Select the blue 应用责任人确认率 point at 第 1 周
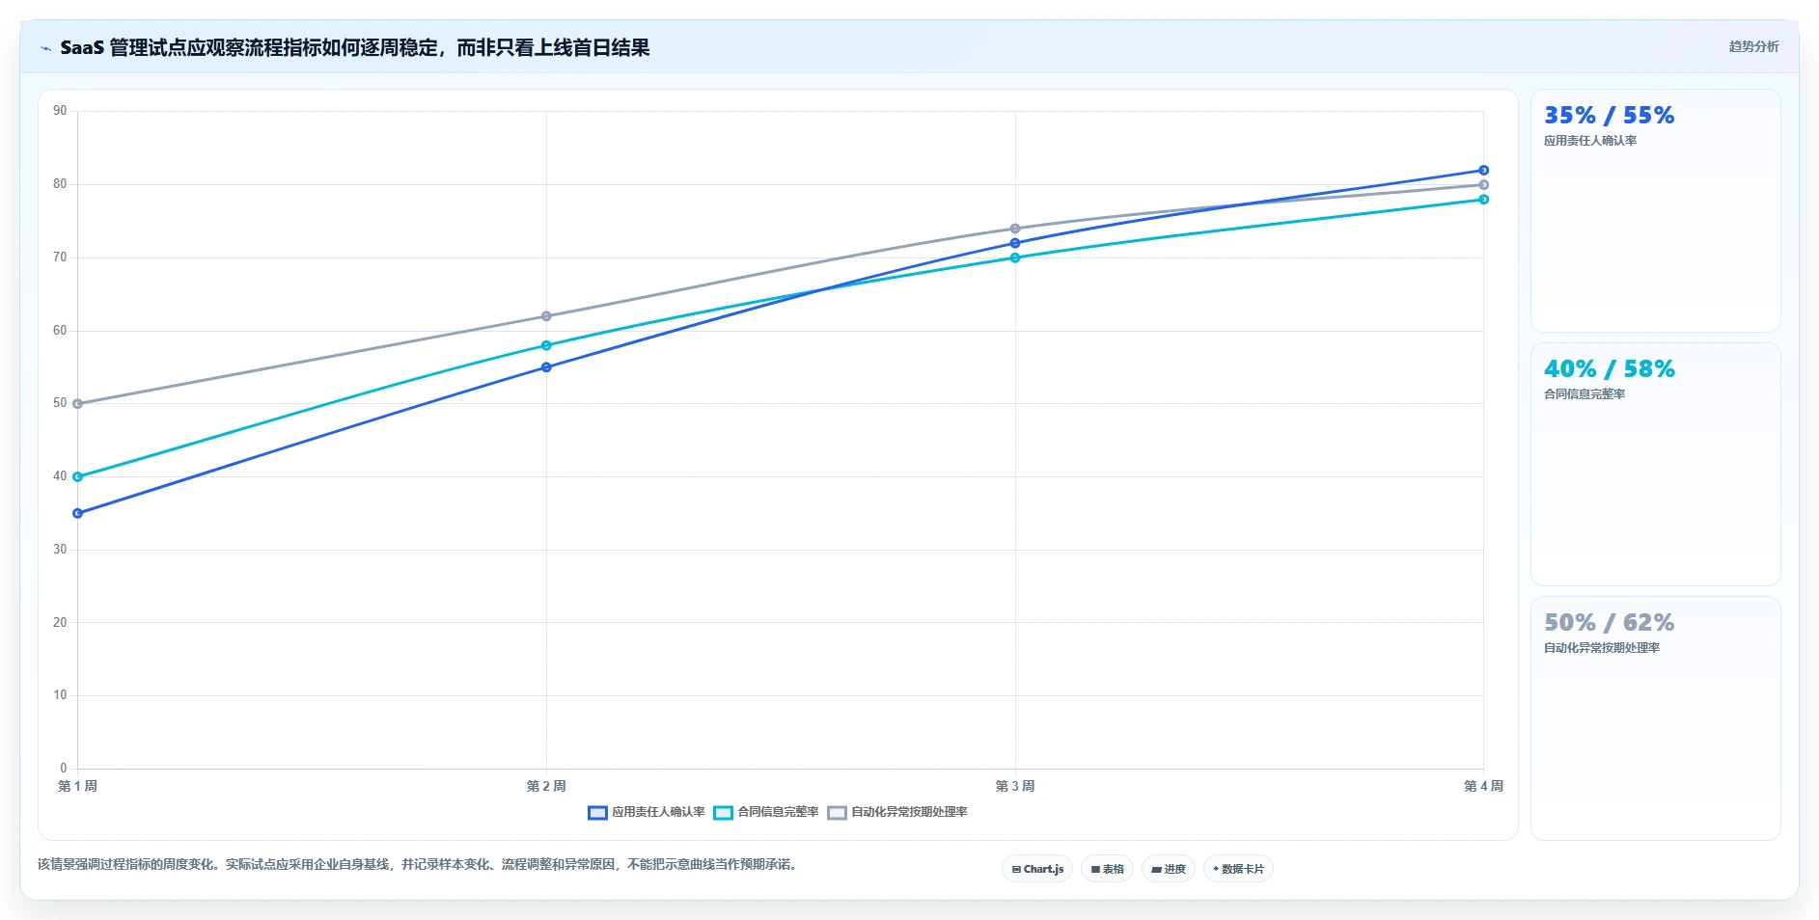The height and width of the screenshot is (920, 1819). pyautogui.click(x=78, y=513)
